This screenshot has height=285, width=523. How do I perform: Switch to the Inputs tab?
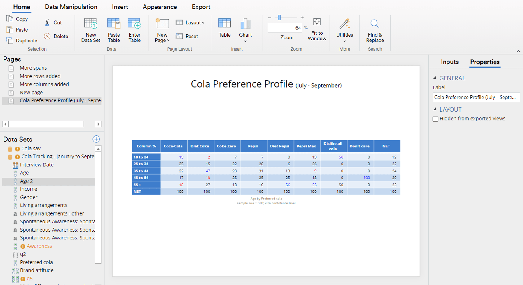tap(449, 62)
